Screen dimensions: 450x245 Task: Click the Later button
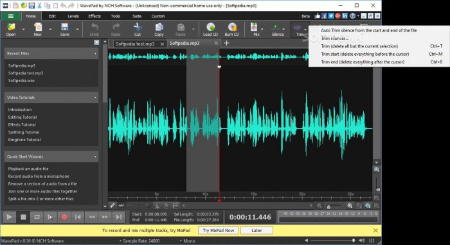coord(256,230)
